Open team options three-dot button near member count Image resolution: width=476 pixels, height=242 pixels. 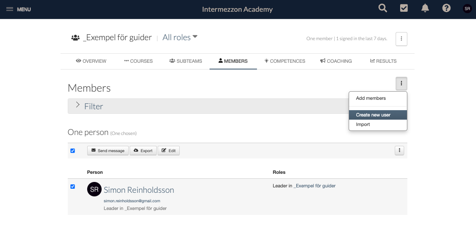coord(401,39)
